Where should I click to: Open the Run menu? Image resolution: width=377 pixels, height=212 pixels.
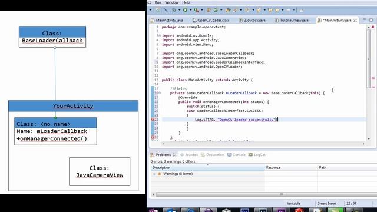[x=158, y=2]
